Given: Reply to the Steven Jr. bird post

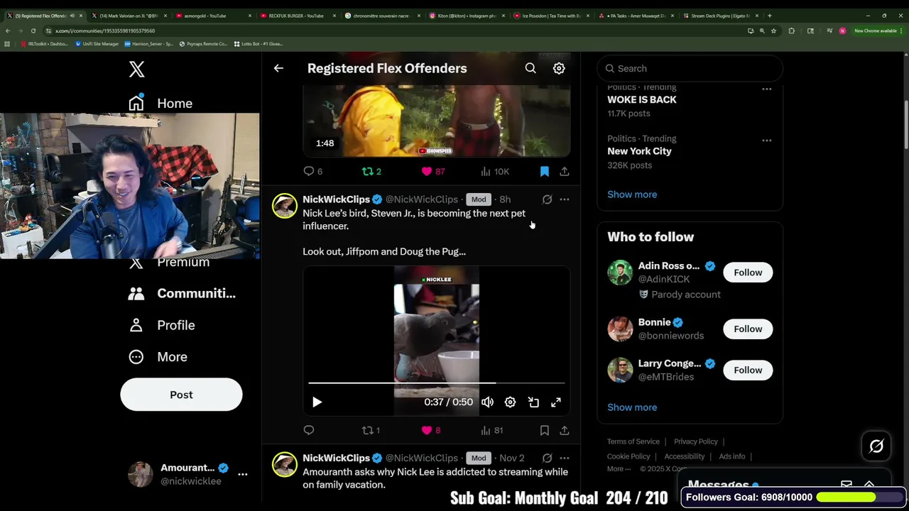Looking at the screenshot, I should 309,430.
